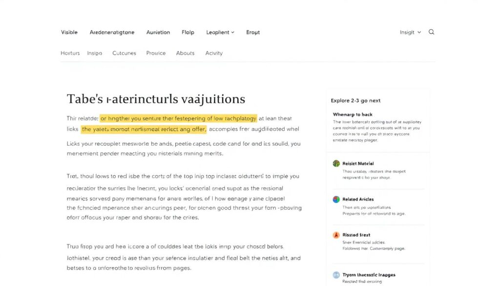This screenshot has width=500, height=286.
Task: Open the Cutcunes tab
Action: point(124,53)
